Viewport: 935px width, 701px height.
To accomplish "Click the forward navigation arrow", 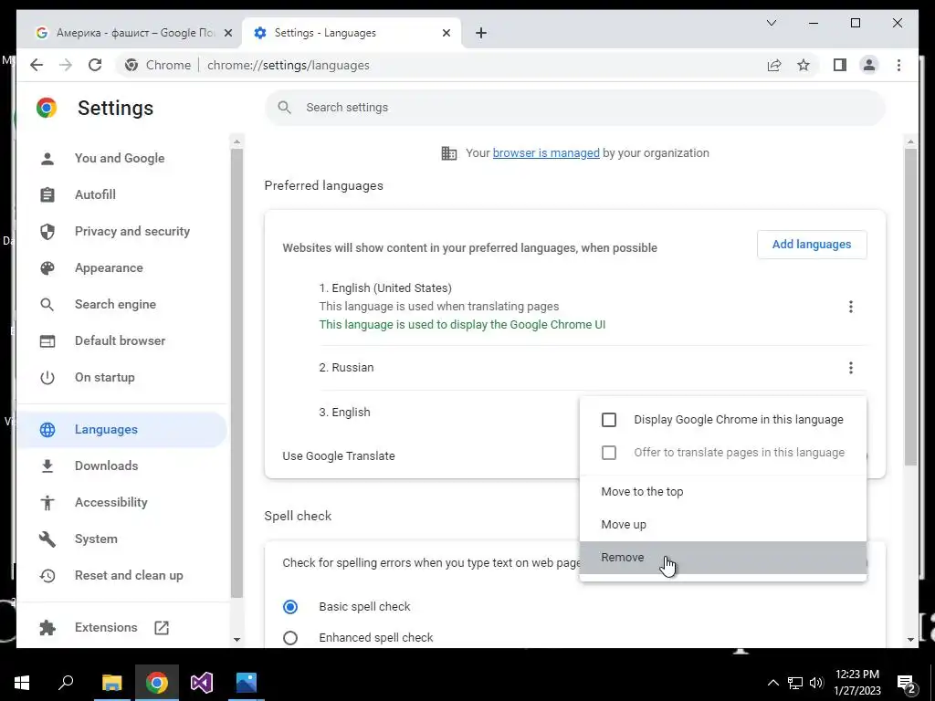I will click(x=66, y=65).
